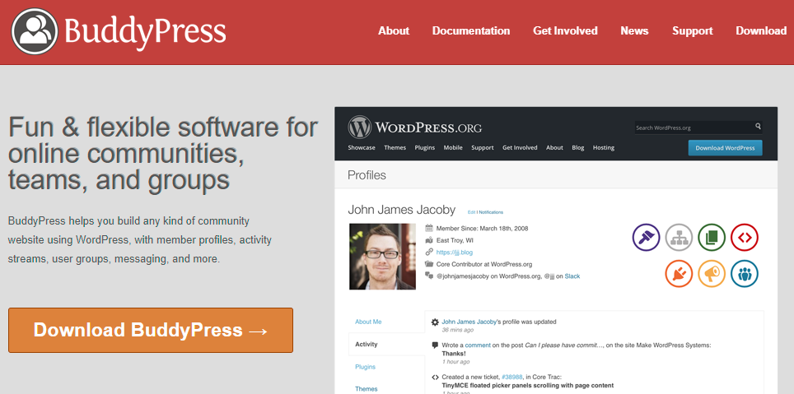
Task: Open Mobile in WordPress nav
Action: tap(453, 148)
